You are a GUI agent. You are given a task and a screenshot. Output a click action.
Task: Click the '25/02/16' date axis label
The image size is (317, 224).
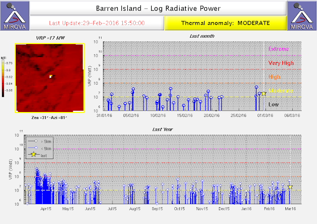tap(238, 115)
